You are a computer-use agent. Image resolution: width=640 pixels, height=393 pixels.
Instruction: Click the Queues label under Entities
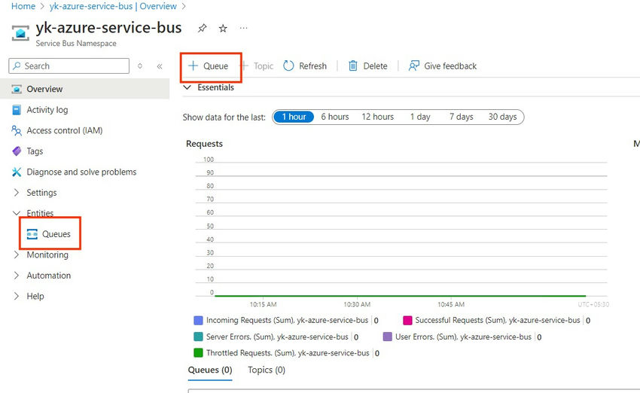tap(56, 234)
